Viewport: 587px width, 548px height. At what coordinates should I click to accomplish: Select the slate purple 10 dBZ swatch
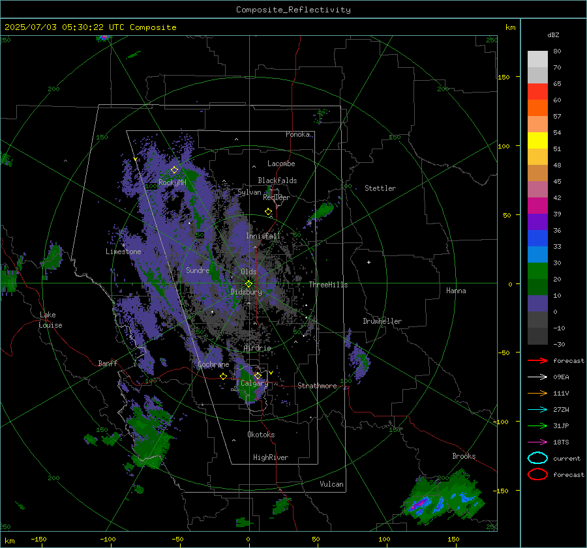tap(537, 304)
